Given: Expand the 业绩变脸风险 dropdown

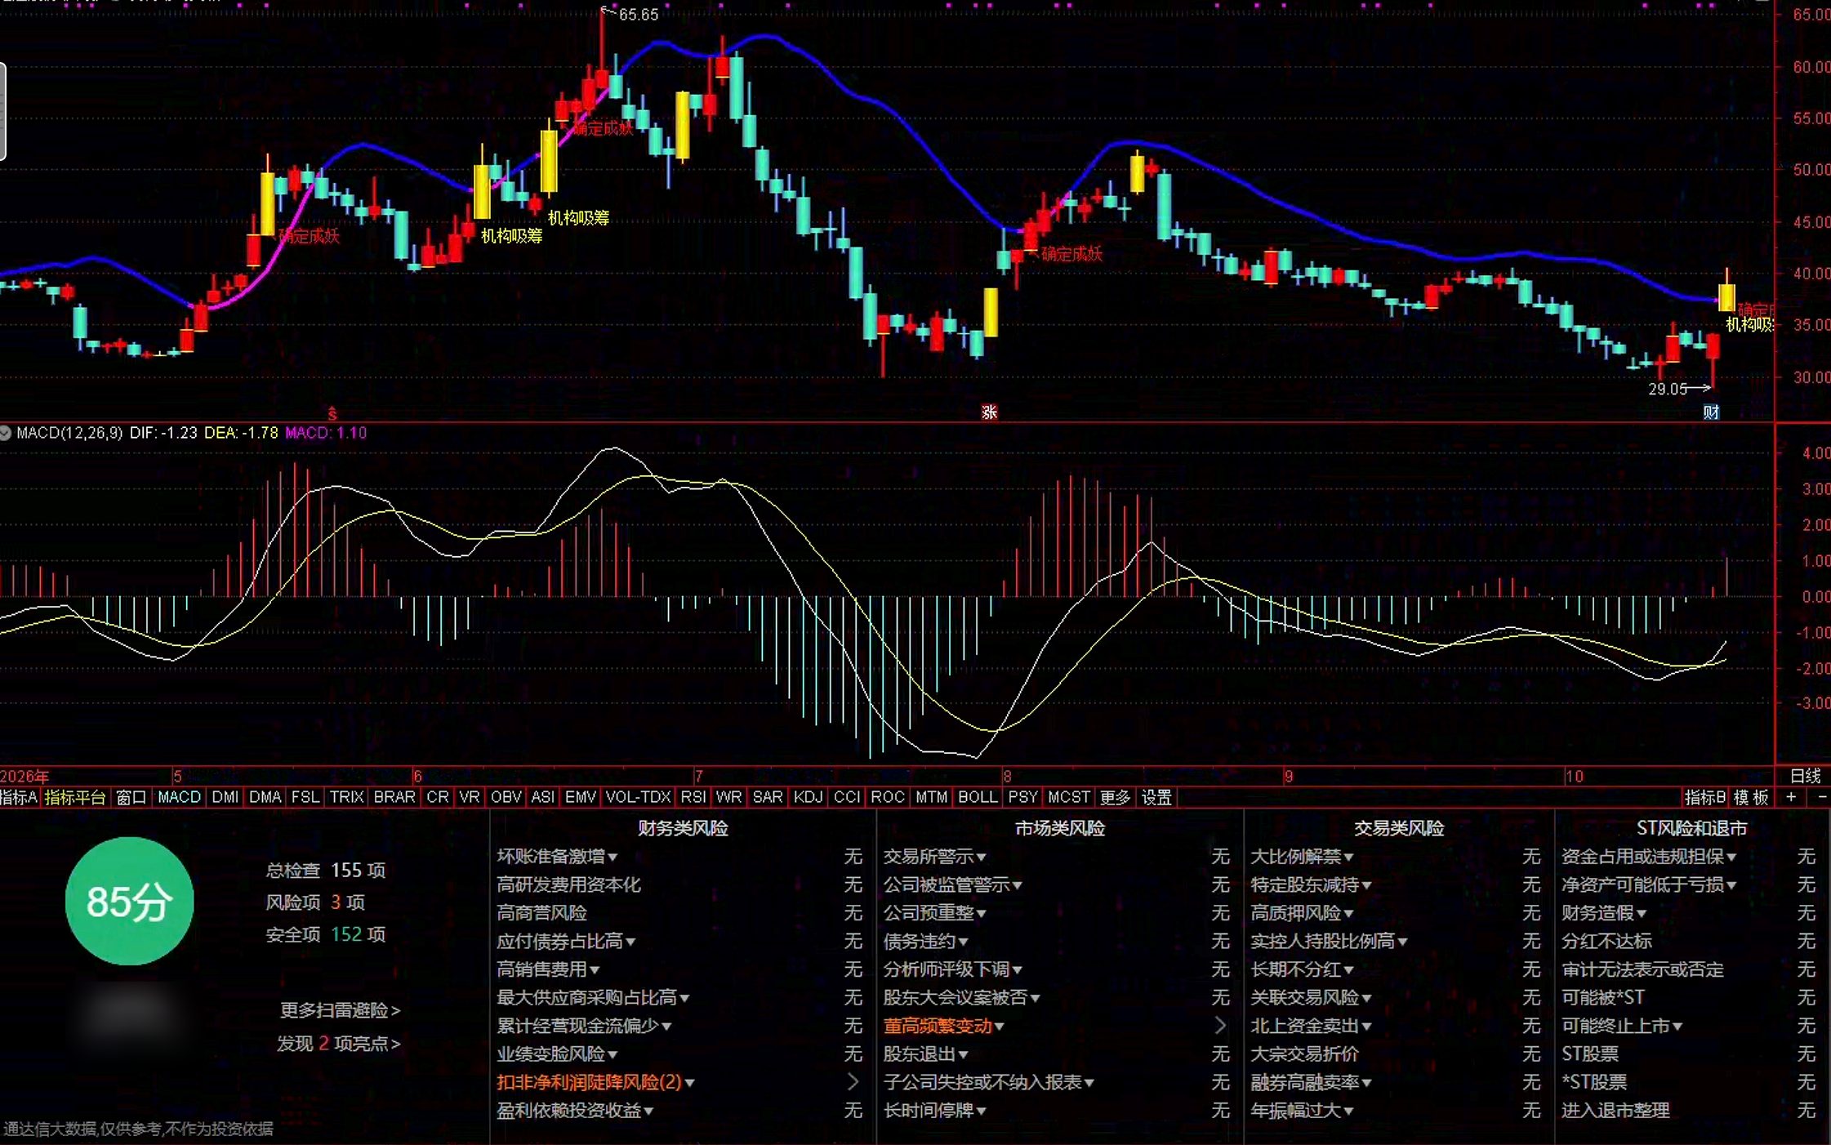Looking at the screenshot, I should click(x=613, y=1054).
